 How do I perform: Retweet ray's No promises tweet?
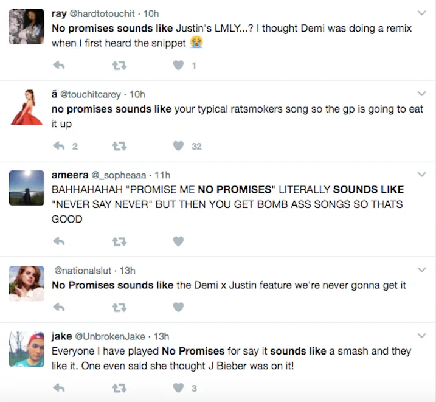tap(119, 65)
